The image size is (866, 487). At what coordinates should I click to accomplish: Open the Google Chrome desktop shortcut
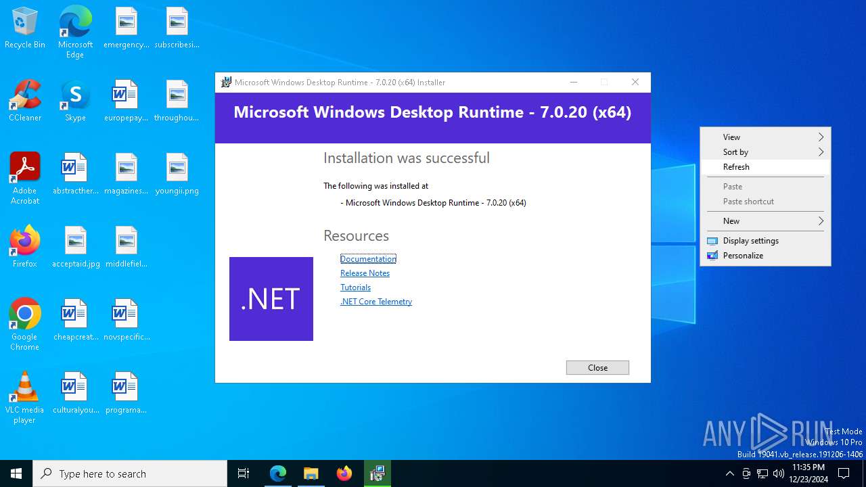[25, 325]
